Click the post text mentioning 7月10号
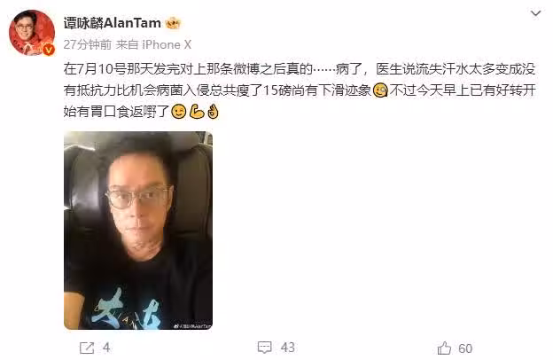Viewport: 553px width, 360px height. (x=300, y=90)
